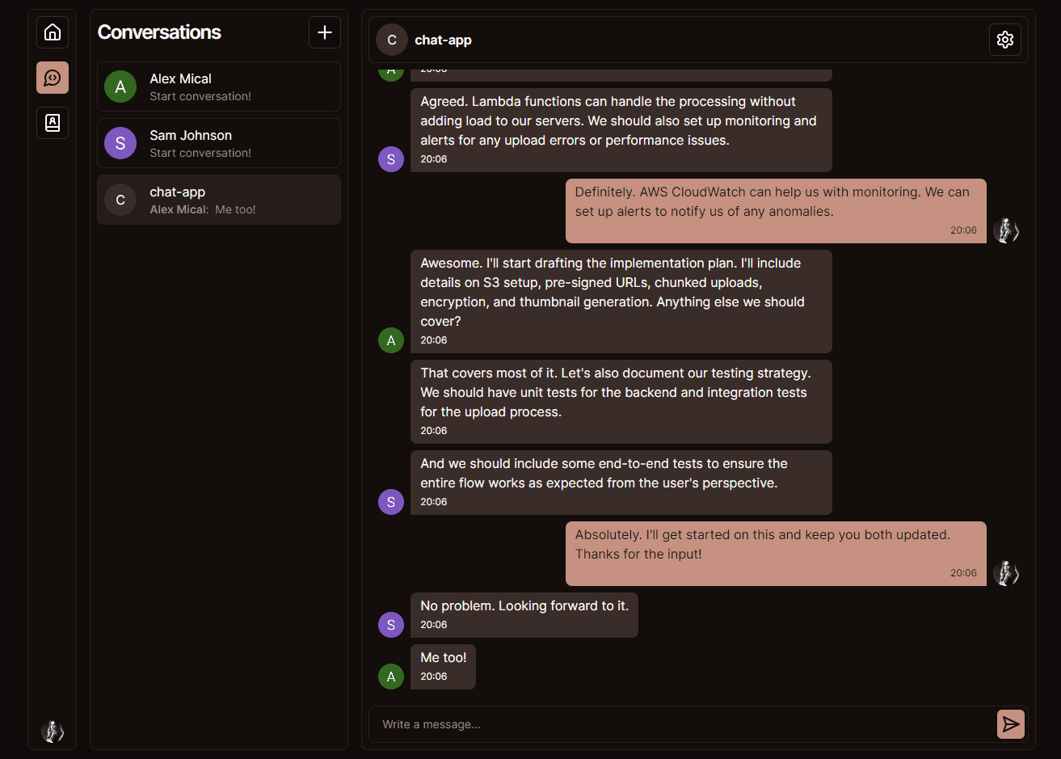
Task: Click the chat-app avatar in chat header
Action: point(392,40)
